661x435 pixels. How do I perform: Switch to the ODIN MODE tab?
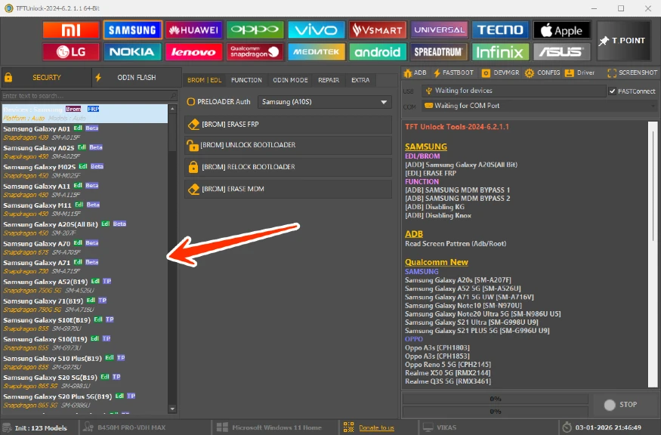click(289, 80)
